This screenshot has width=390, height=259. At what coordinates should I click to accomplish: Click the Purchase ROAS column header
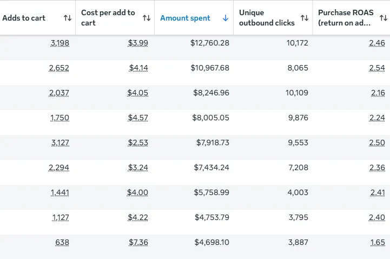(351, 18)
